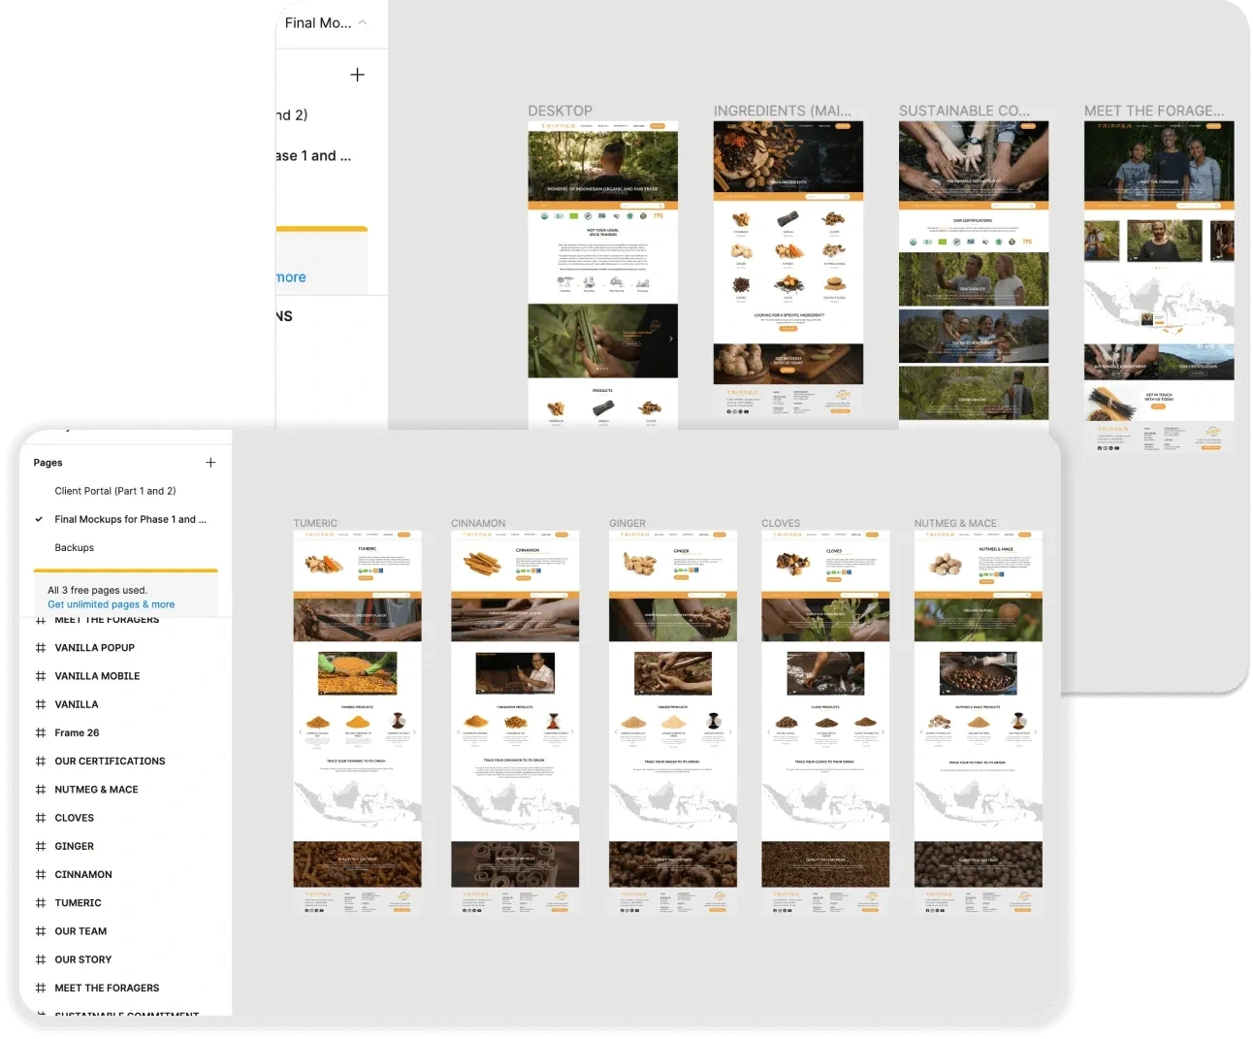Image resolution: width=1253 pixels, height=1039 pixels.
Task: Expand the Final Mo... file name dropdown
Action: tap(363, 22)
